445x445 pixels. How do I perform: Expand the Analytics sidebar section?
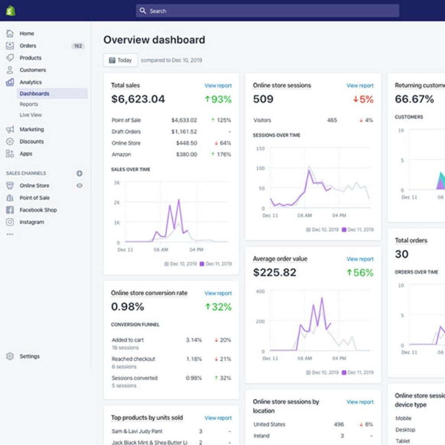click(x=30, y=82)
